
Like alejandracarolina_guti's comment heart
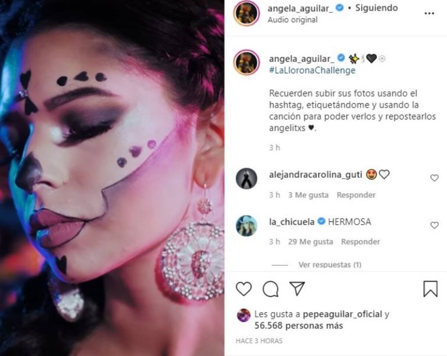point(434,178)
